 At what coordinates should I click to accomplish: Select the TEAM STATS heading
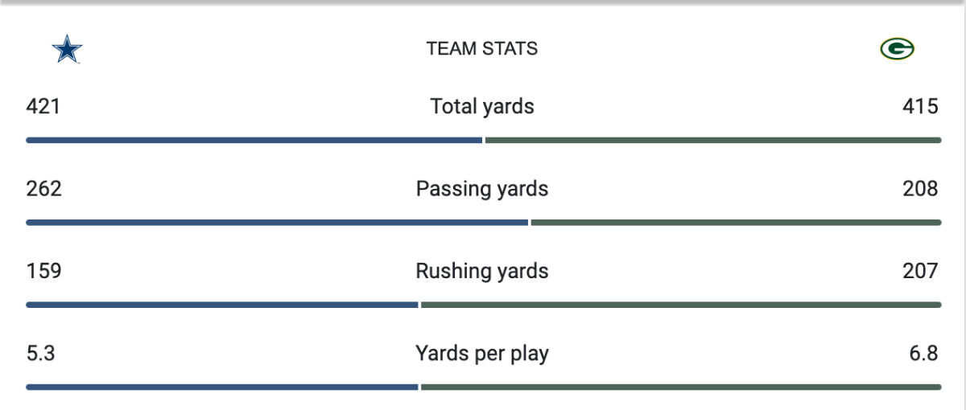[x=482, y=49]
